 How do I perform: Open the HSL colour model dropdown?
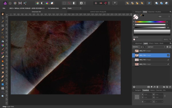point(164,16)
